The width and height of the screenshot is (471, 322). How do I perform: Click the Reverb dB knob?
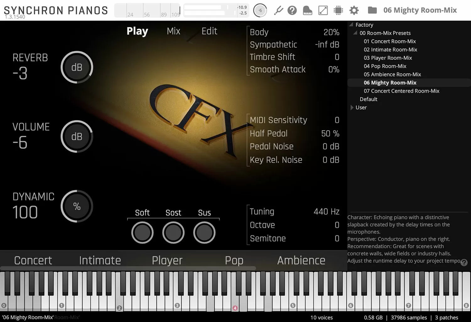pos(77,67)
